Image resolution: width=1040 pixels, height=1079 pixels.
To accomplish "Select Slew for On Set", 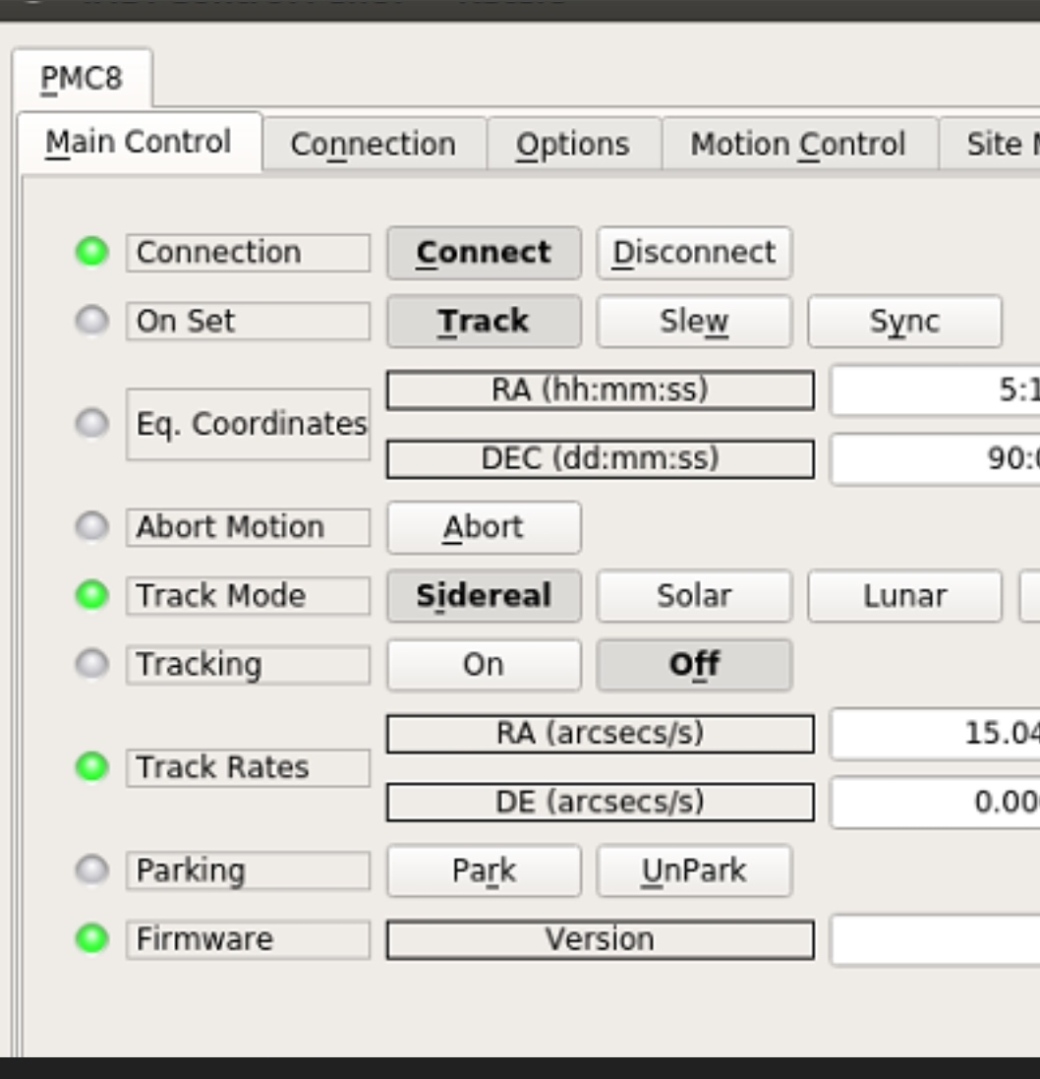I will point(695,322).
